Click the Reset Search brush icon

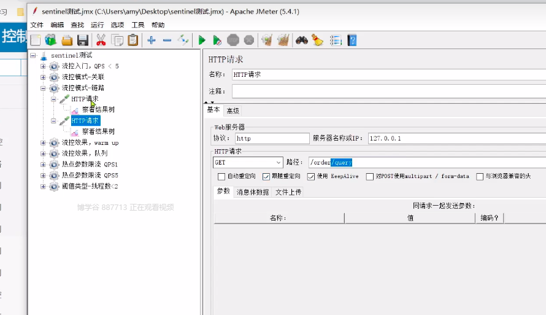[317, 41]
